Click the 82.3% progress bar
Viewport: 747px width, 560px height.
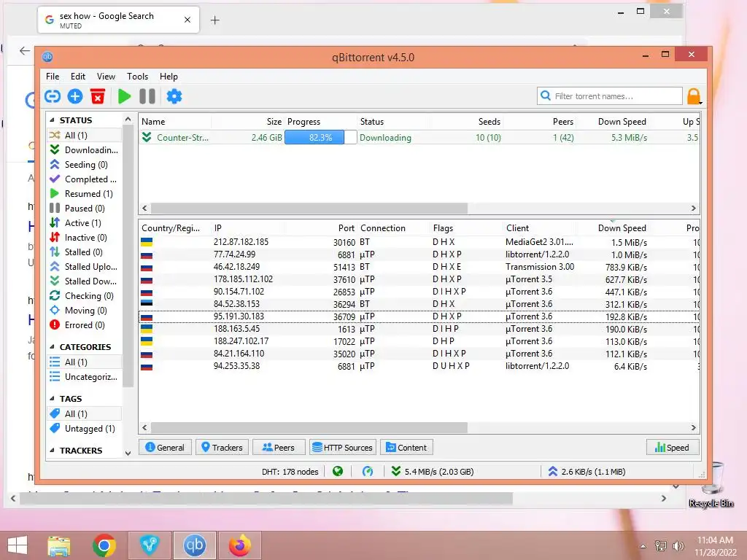point(321,138)
